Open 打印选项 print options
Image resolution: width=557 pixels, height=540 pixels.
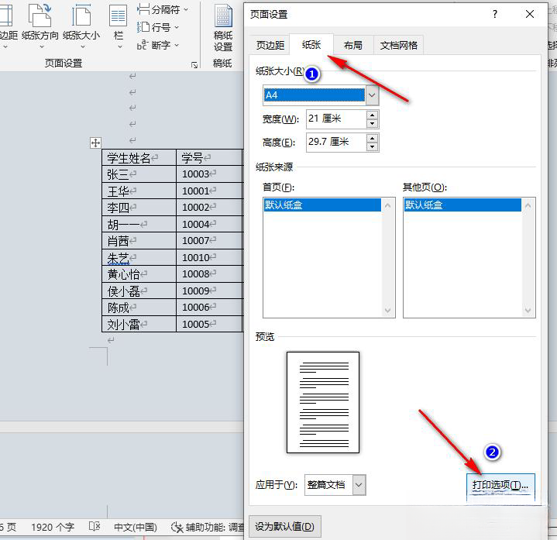500,485
